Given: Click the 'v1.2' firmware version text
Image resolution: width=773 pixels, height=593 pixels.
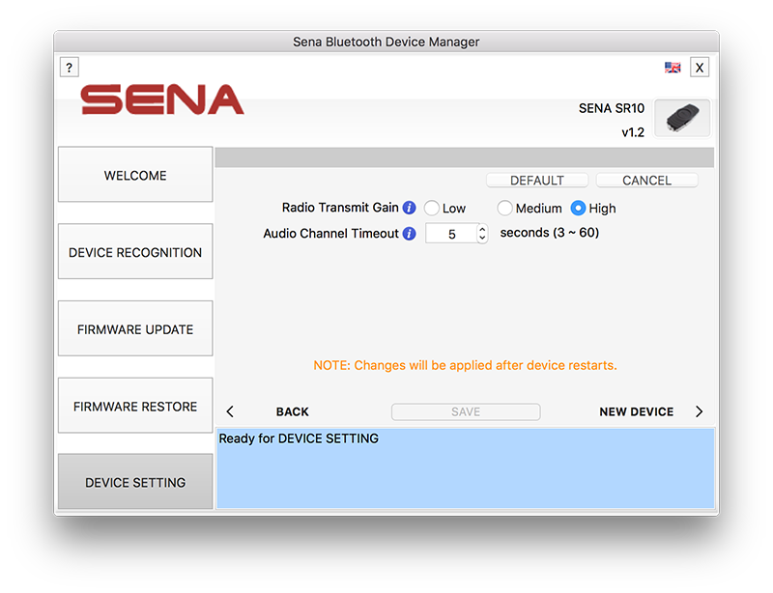Looking at the screenshot, I should (x=633, y=132).
